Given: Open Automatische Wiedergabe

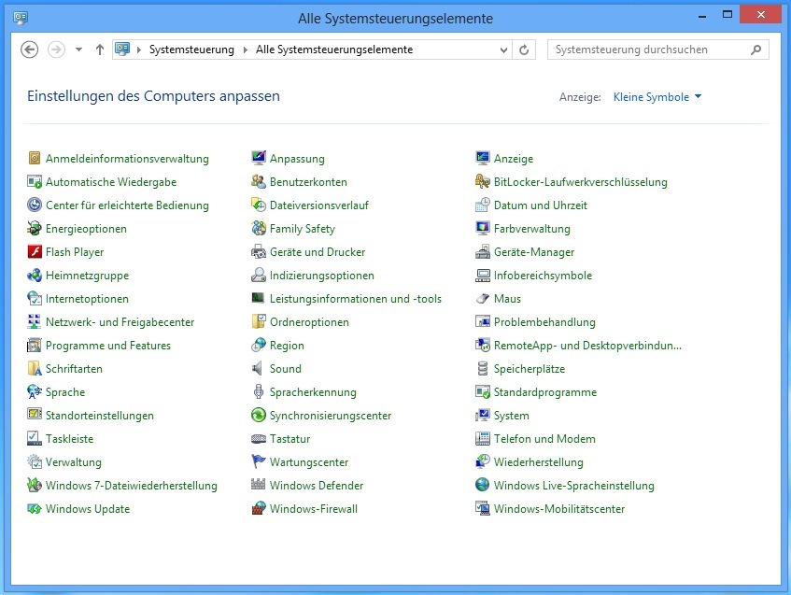Looking at the screenshot, I should (x=111, y=182).
